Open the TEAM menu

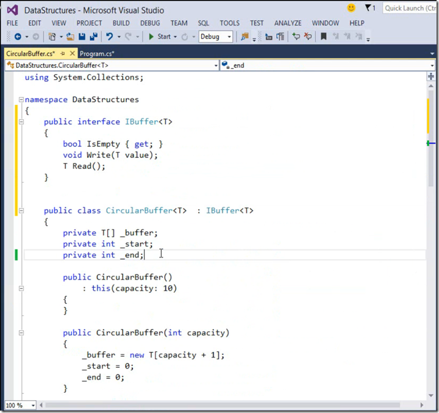click(x=179, y=23)
